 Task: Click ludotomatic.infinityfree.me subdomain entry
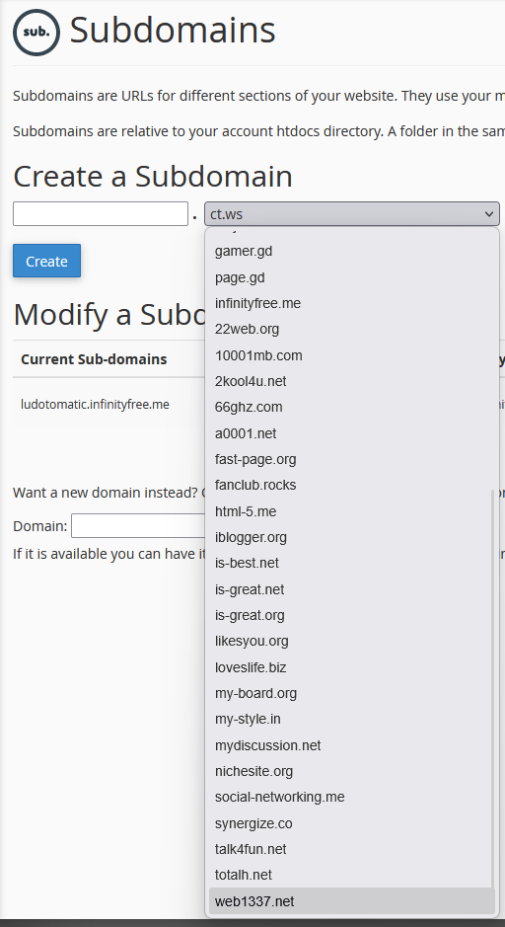pyautogui.click(x=95, y=405)
